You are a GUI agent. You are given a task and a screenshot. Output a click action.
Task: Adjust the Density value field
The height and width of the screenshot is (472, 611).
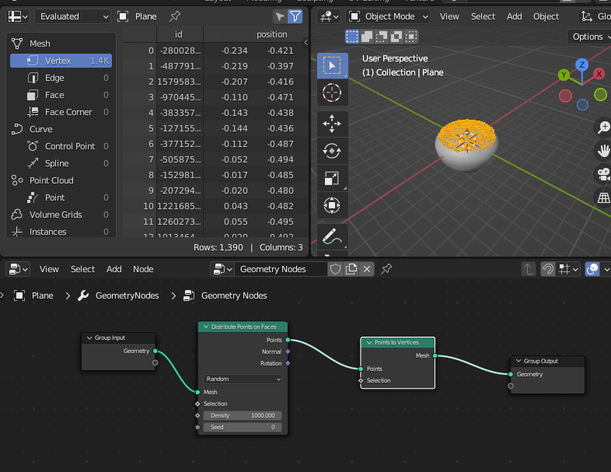click(x=243, y=415)
